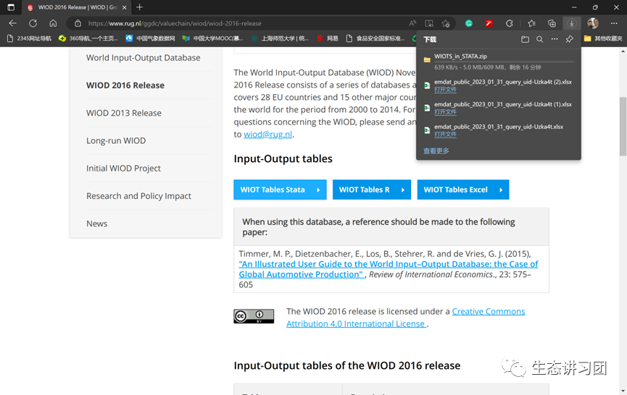Open the red PDF extension icon
The image size is (627, 395).
pos(489,24)
